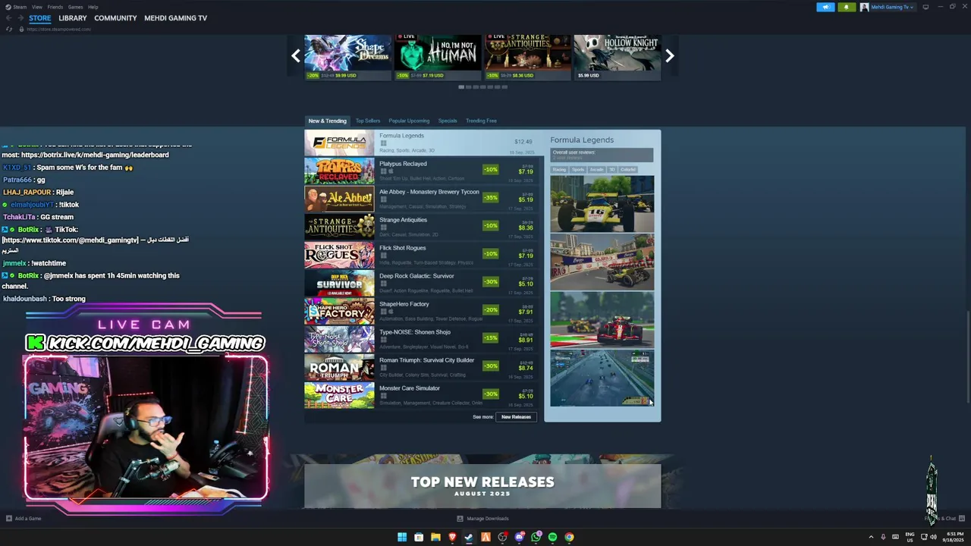Open the Friends menu
Image resolution: width=971 pixels, height=546 pixels.
55,7
